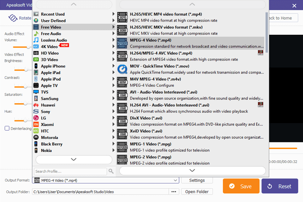Click the Saturation slider handle
The height and width of the screenshot is (202, 303).
point(25,104)
